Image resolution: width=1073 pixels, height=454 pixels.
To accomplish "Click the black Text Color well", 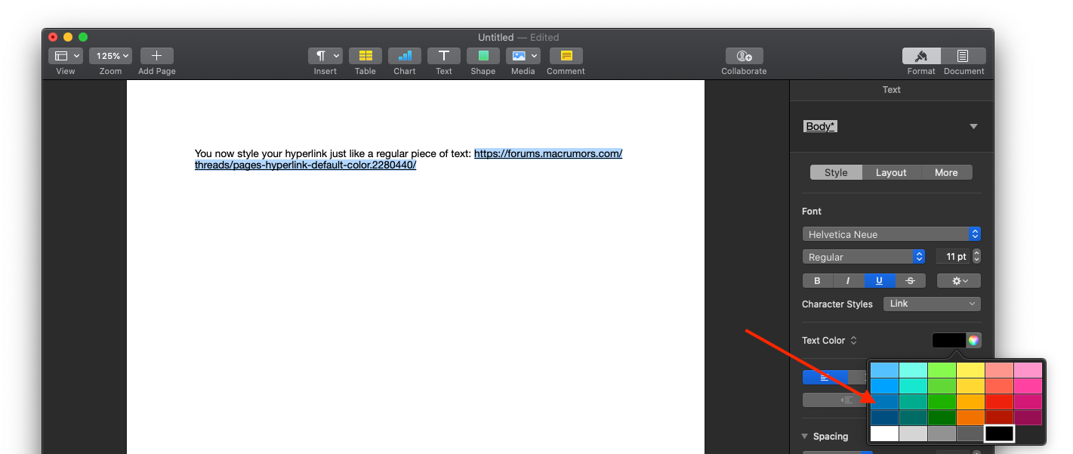I will pyautogui.click(x=949, y=340).
